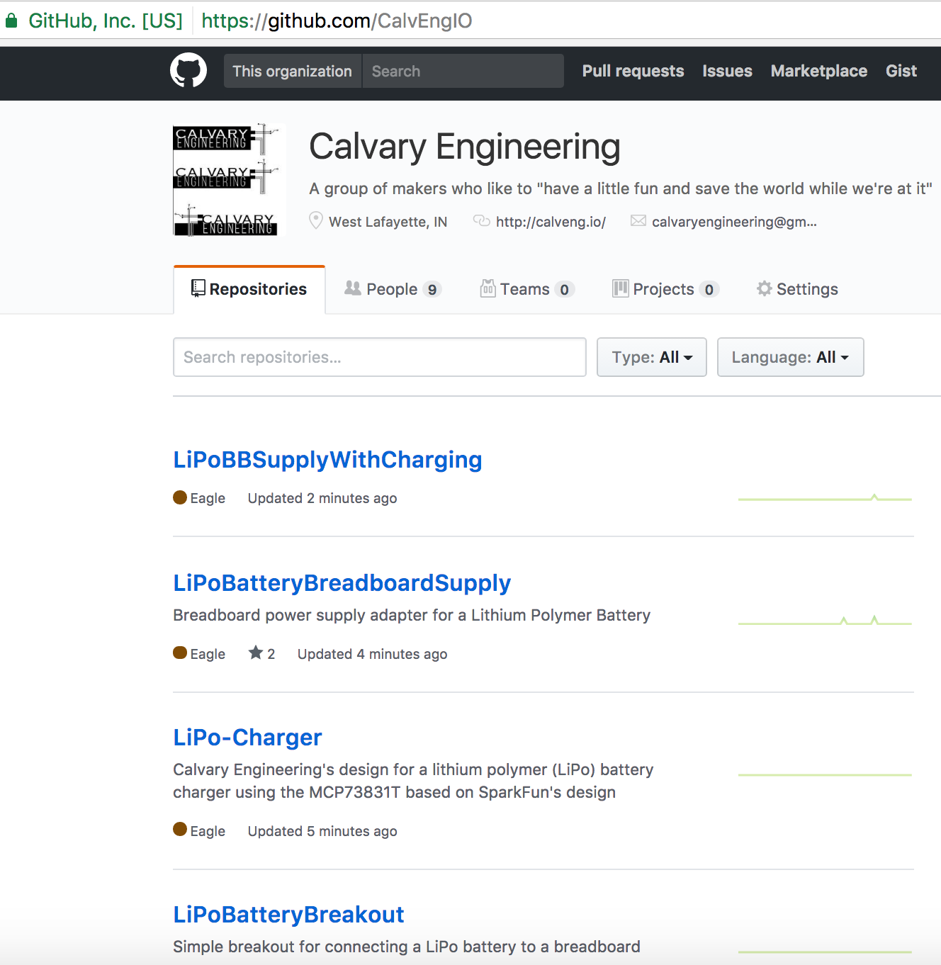Click the Calvary Engineering organization heading
Screen dimensions: 941x965
tap(465, 147)
